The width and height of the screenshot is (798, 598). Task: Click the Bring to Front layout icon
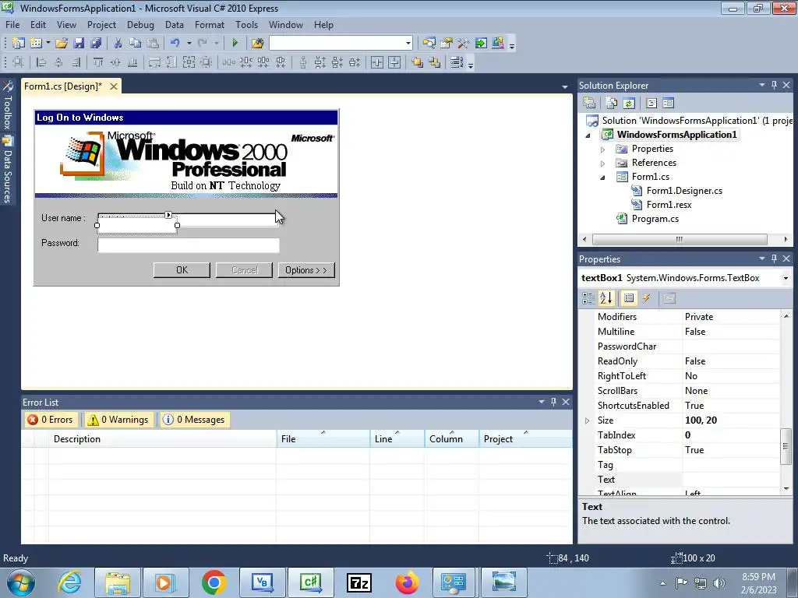(x=418, y=62)
